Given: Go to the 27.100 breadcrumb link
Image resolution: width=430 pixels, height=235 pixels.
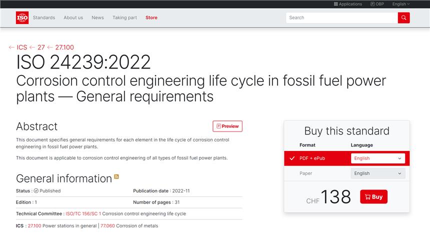Looking at the screenshot, I should coord(64,47).
